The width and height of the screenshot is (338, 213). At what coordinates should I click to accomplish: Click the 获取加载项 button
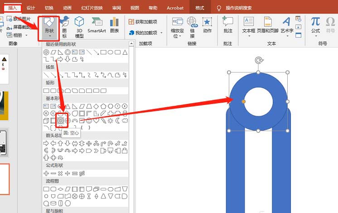tap(143, 22)
